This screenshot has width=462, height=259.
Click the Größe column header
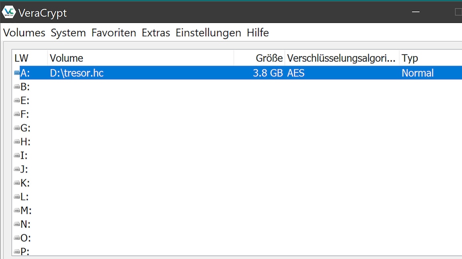[x=269, y=58]
